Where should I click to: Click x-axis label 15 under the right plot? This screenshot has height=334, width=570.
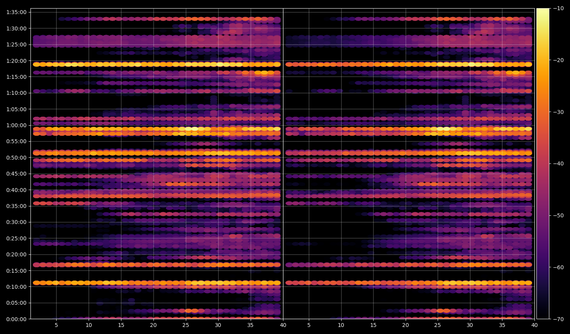click(x=373, y=325)
